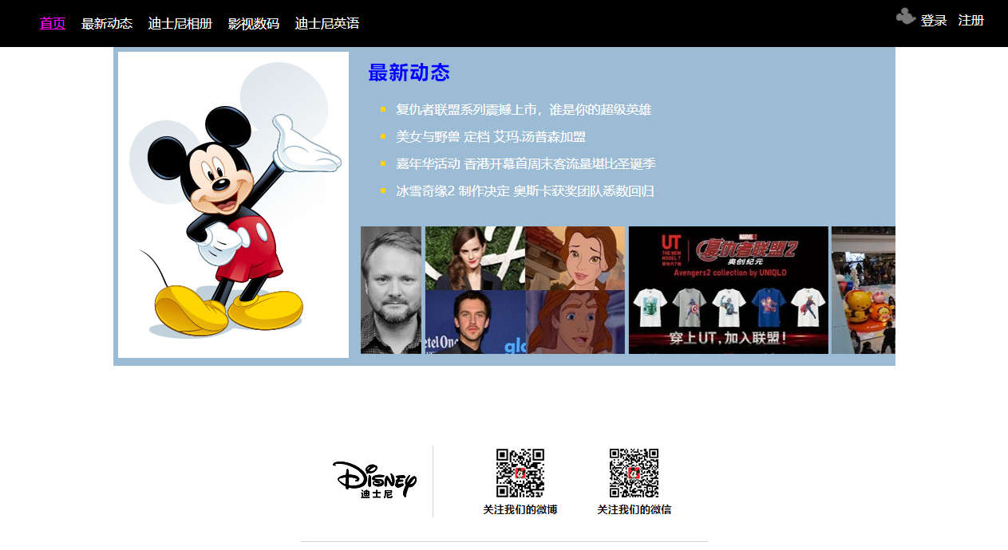Click the Beauty and the Beast collage
The image size is (1008, 550).
click(525, 290)
